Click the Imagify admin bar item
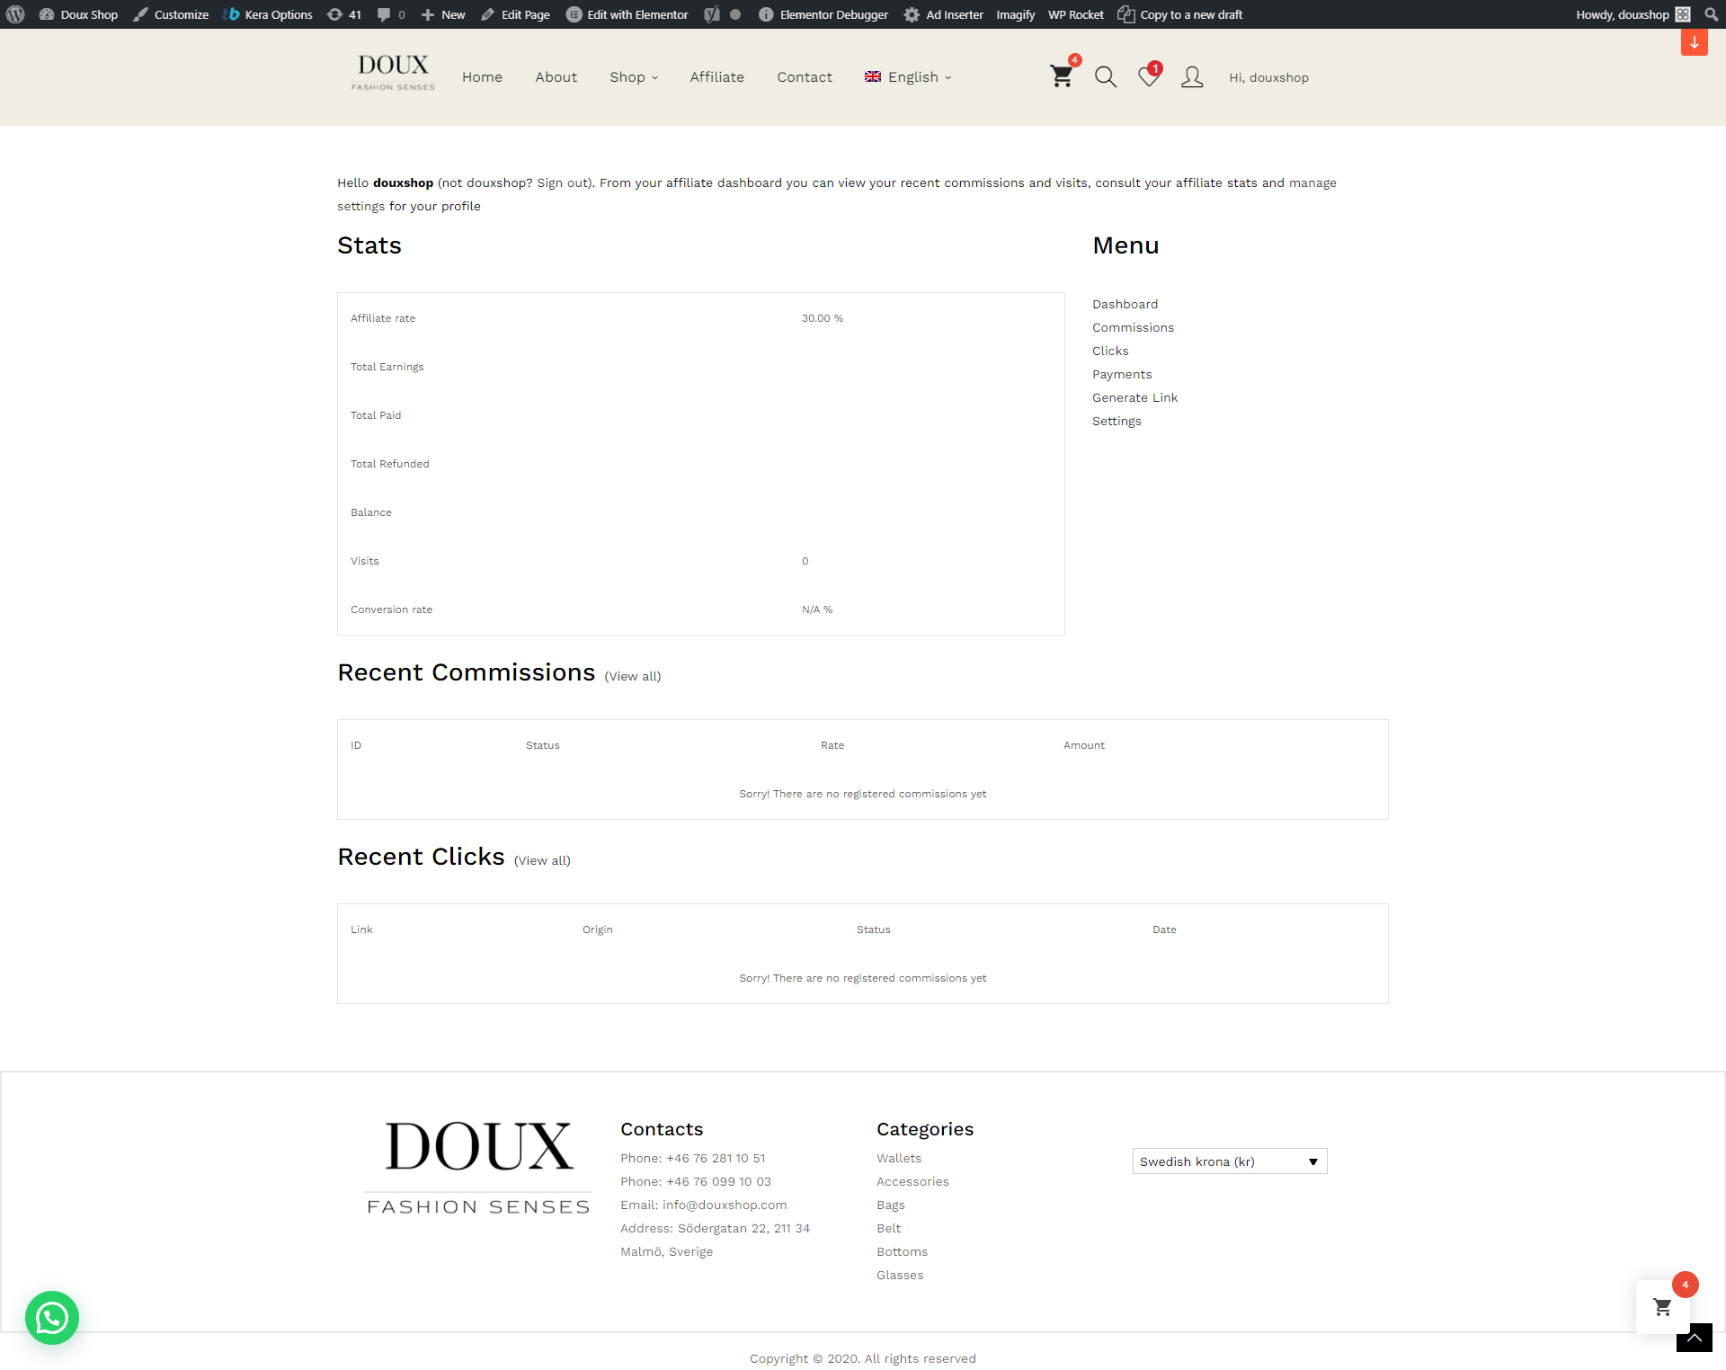This screenshot has width=1726, height=1370. point(1014,13)
